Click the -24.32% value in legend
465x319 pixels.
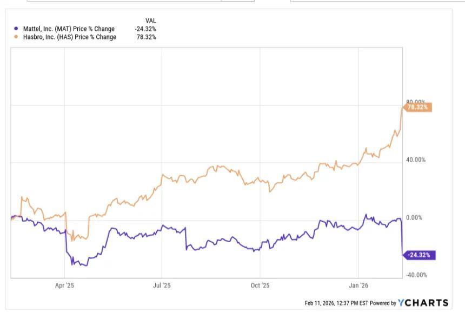145,29
